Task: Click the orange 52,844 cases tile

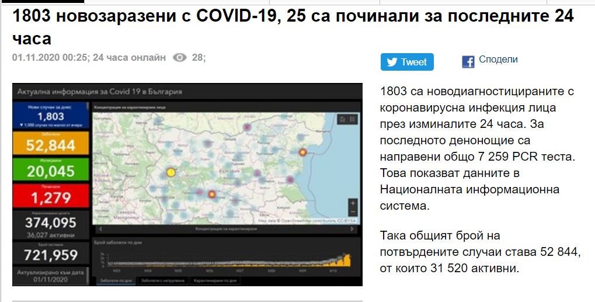Action: (51, 143)
